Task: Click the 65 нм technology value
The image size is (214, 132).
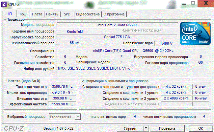Action: pyautogui.click(x=74, y=43)
